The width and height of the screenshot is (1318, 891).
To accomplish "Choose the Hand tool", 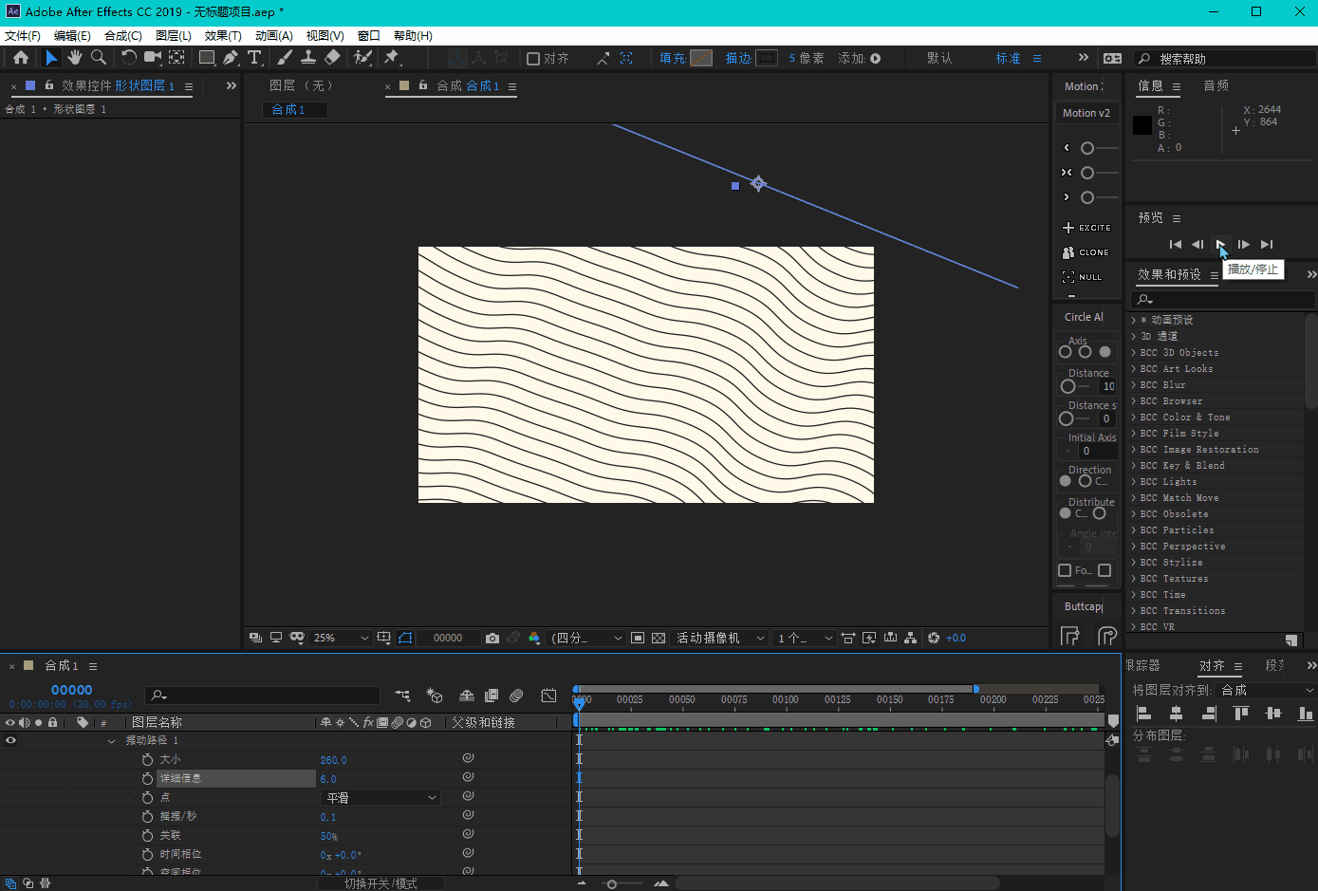I will [x=75, y=58].
